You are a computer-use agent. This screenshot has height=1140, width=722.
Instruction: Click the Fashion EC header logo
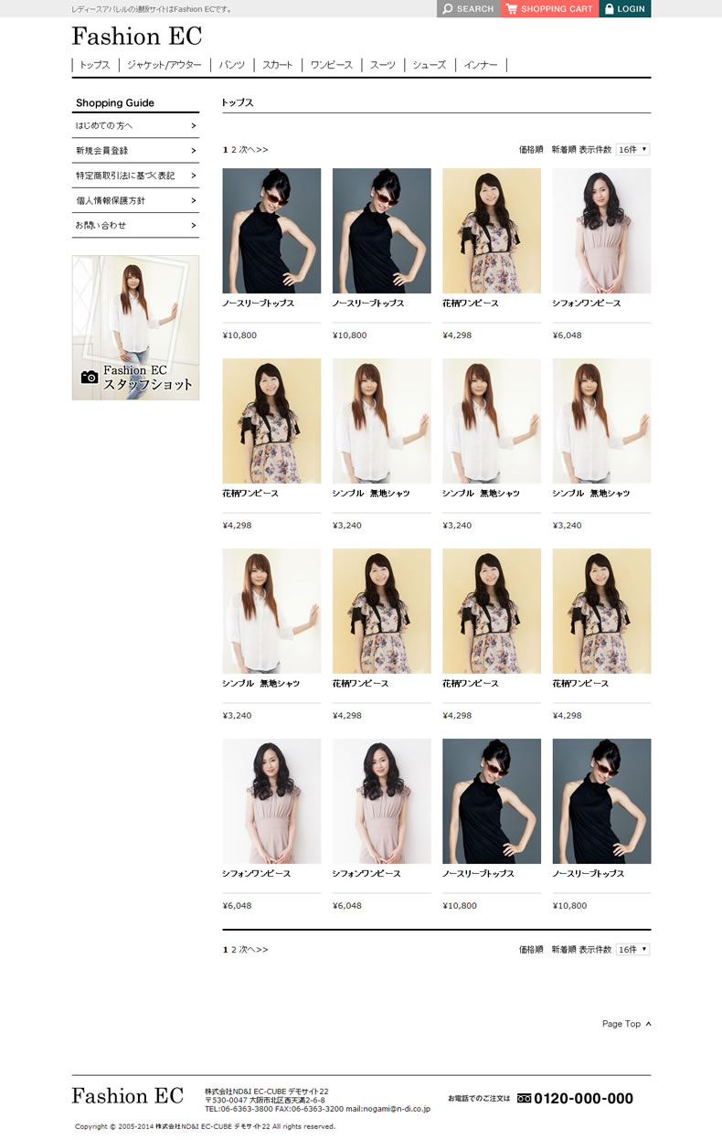pos(137,37)
